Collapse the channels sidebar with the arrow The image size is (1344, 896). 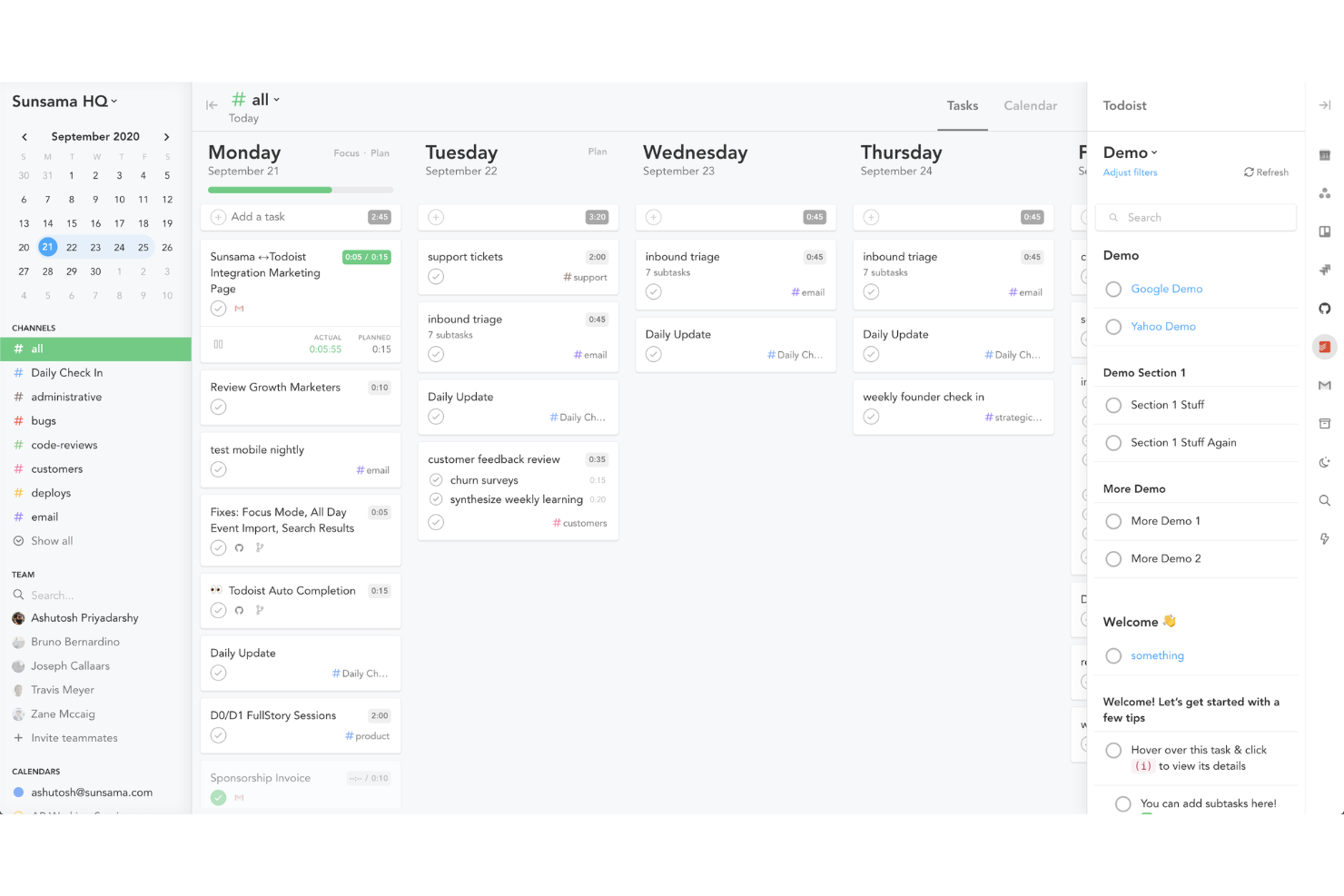click(211, 104)
